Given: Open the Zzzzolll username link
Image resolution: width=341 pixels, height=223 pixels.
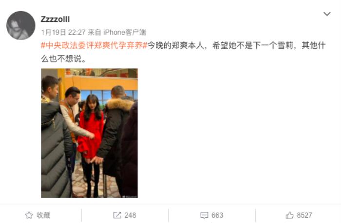Looking at the screenshot, I should pos(55,19).
